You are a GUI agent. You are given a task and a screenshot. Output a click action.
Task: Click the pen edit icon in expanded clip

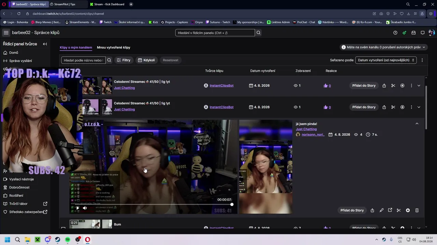[381, 210]
